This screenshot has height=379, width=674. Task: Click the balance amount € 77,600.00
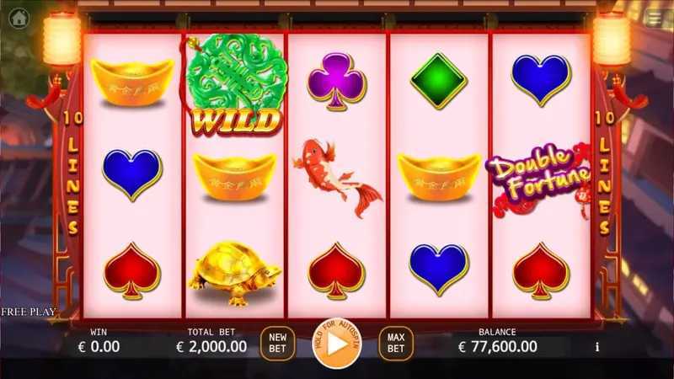coord(498,346)
